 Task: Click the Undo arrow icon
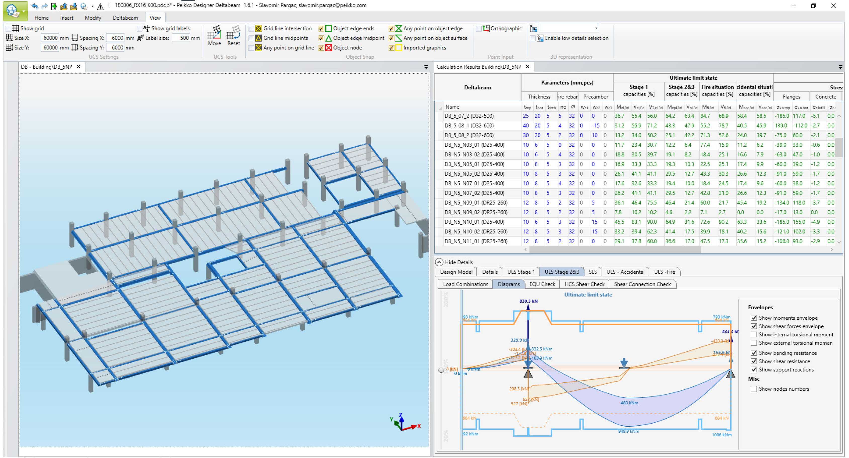[x=35, y=6]
